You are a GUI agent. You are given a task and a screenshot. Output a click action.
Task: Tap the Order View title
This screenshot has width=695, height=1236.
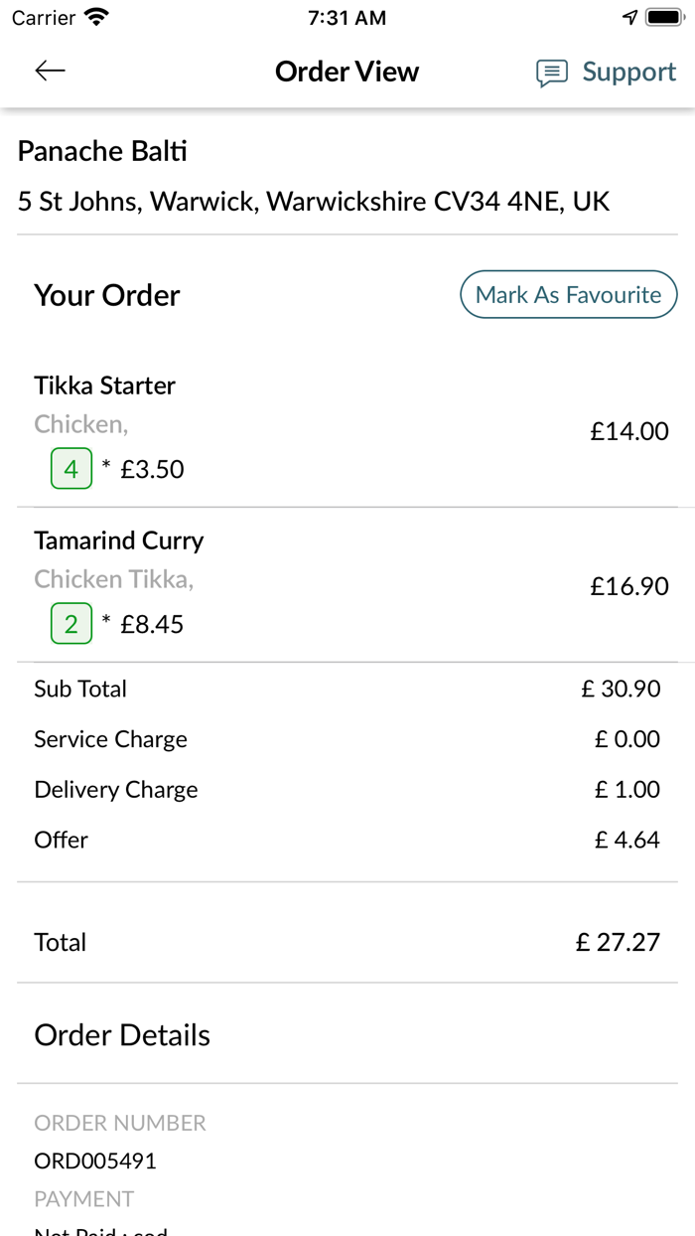point(347,72)
